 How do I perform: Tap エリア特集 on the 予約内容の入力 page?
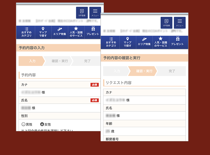(x=59, y=32)
